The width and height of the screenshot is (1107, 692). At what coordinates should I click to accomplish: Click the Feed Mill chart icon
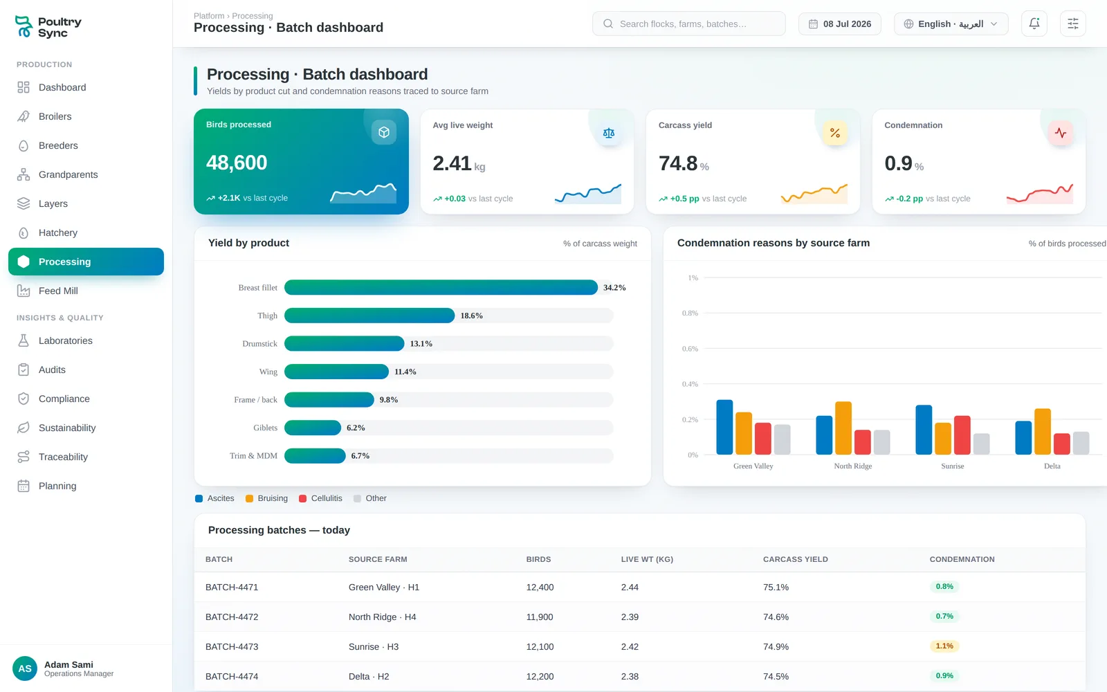pyautogui.click(x=24, y=291)
